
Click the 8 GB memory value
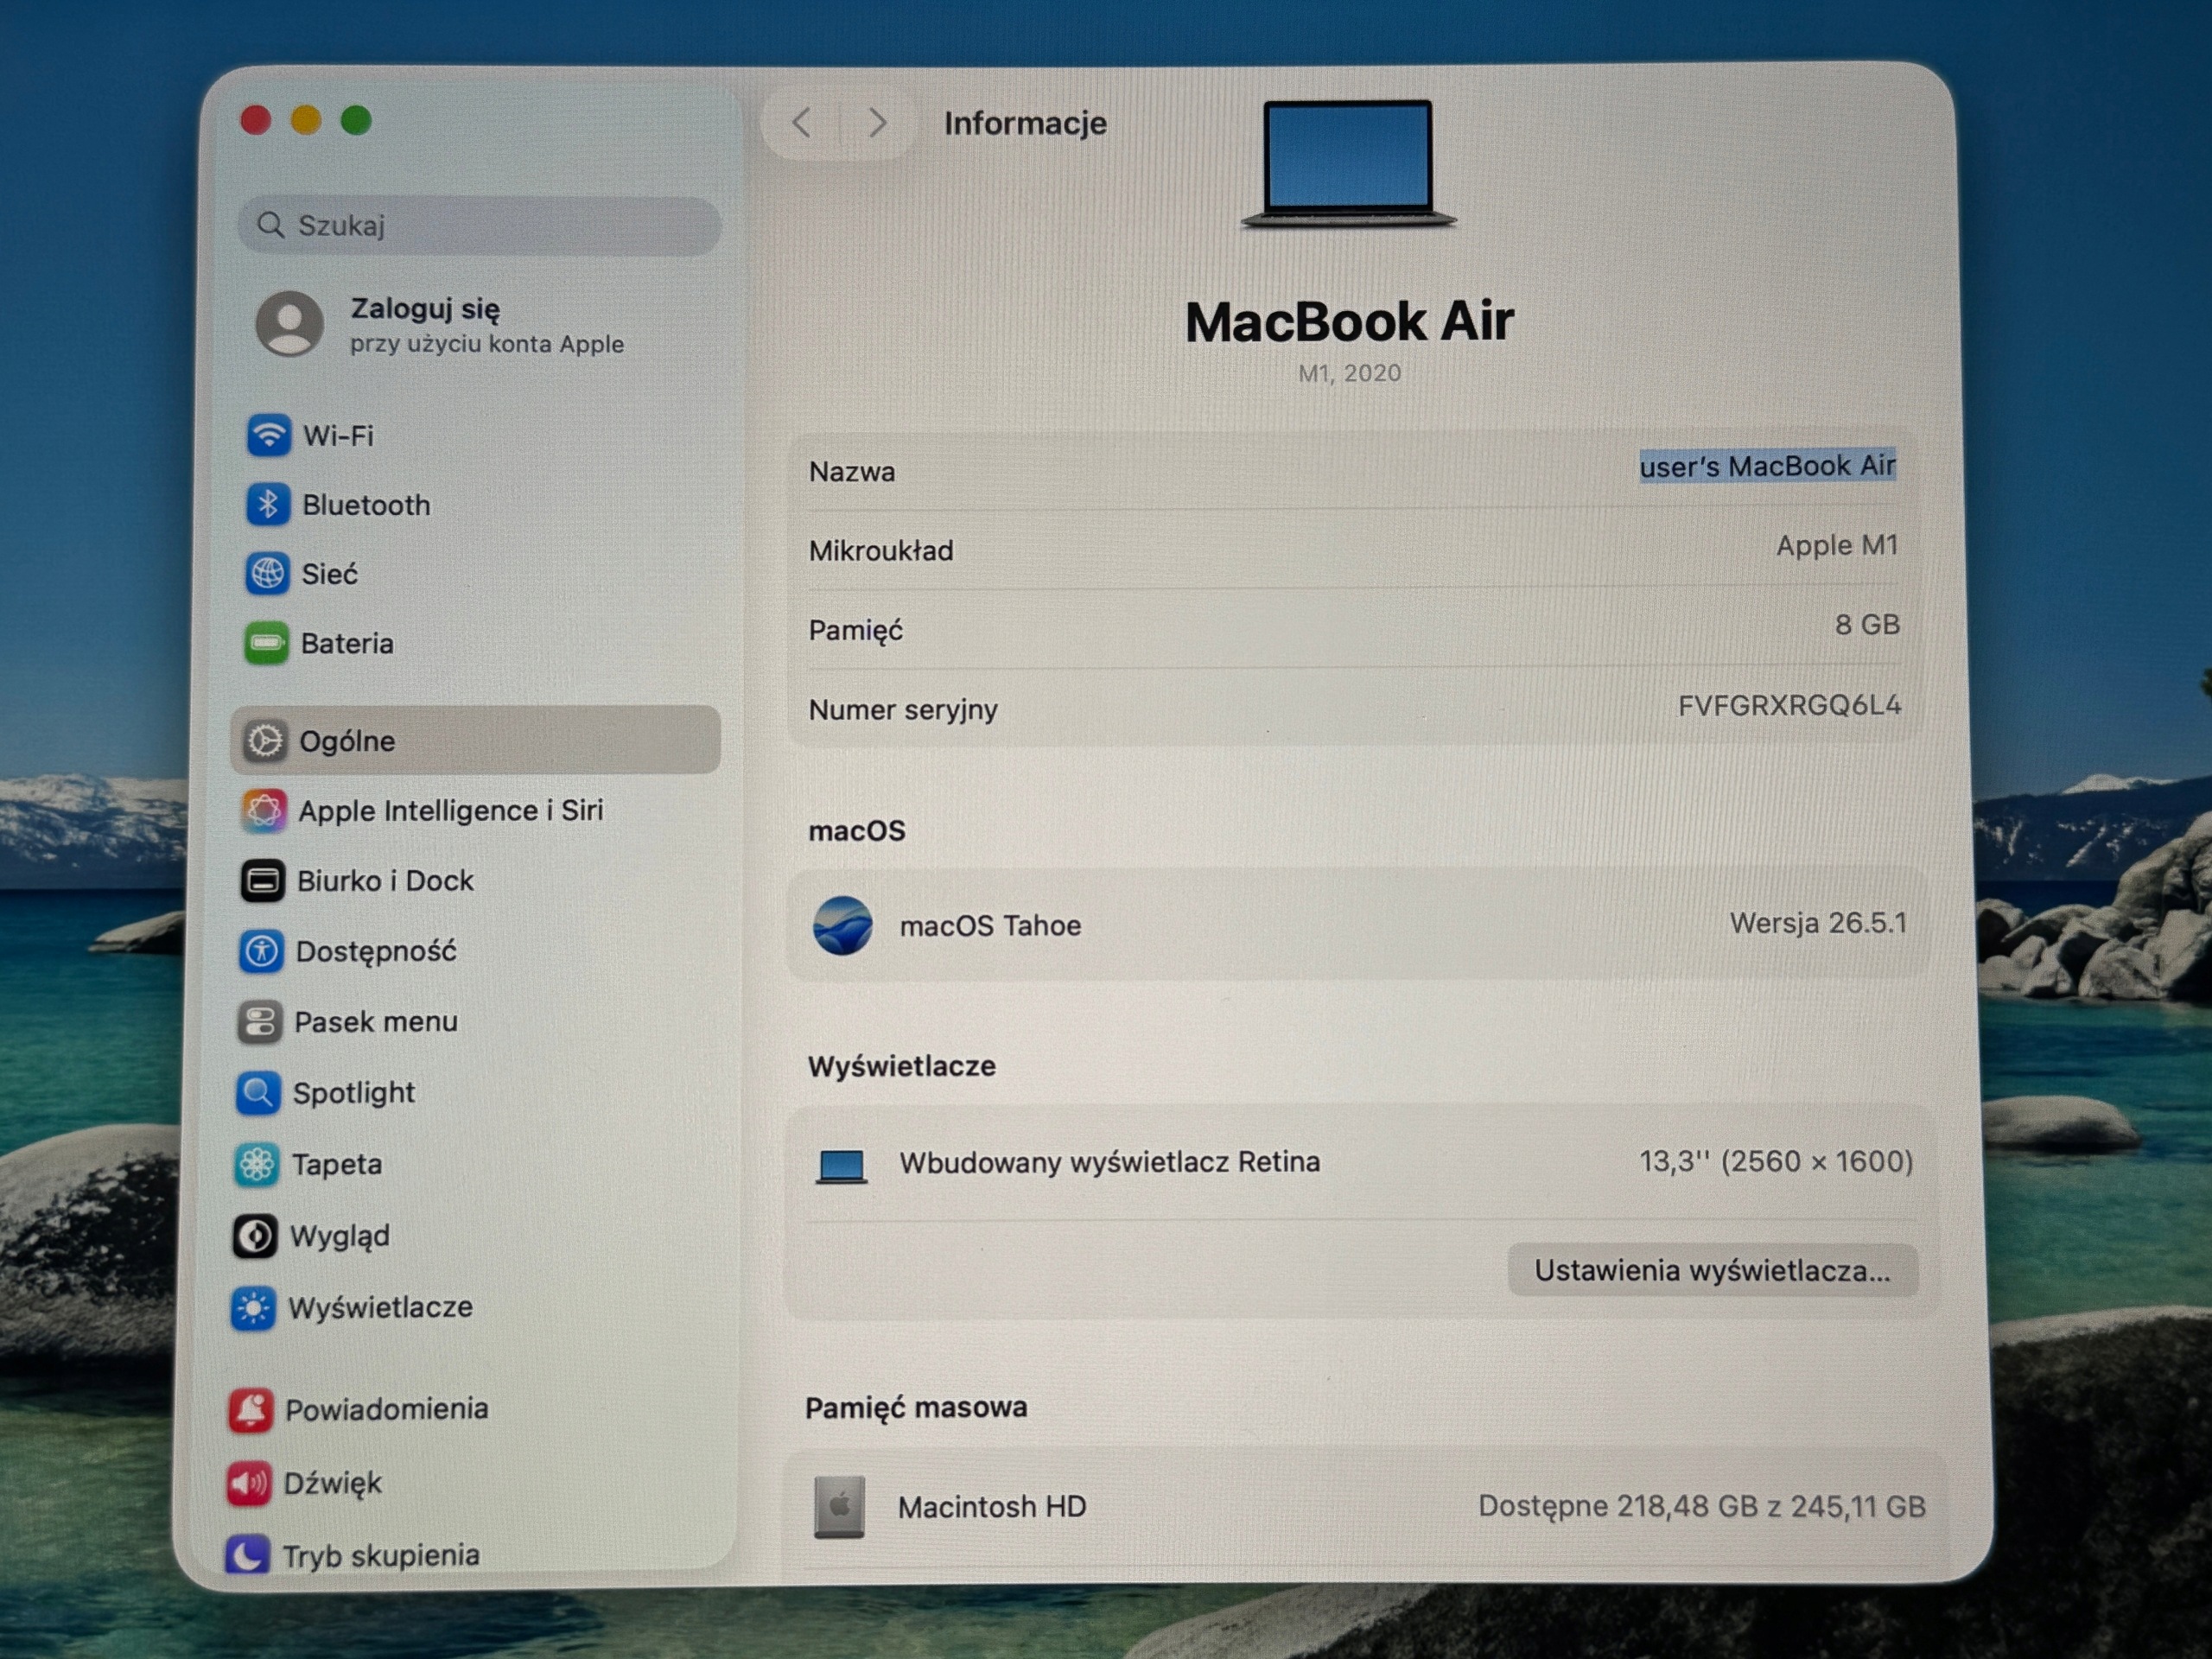[x=1867, y=625]
